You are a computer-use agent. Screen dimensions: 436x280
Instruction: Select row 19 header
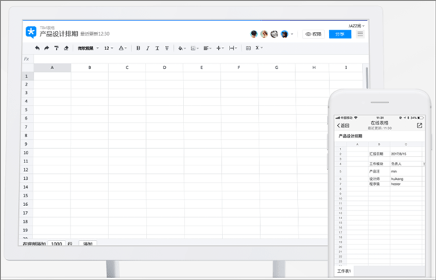(x=25, y=230)
